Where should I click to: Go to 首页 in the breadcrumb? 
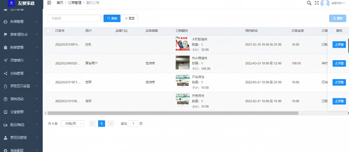coord(60,3)
